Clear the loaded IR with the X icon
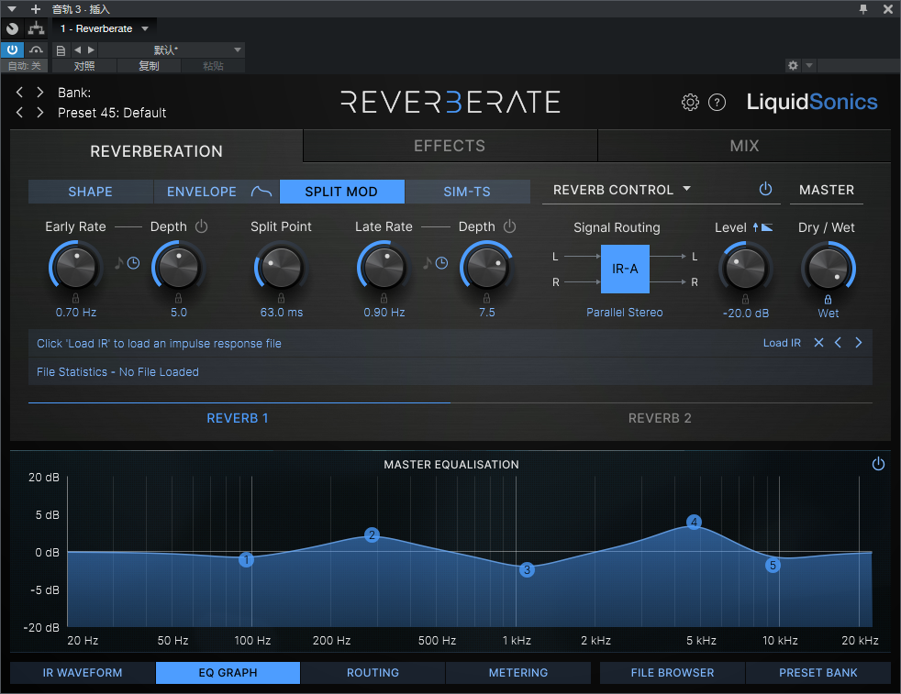This screenshot has width=901, height=694. 818,343
